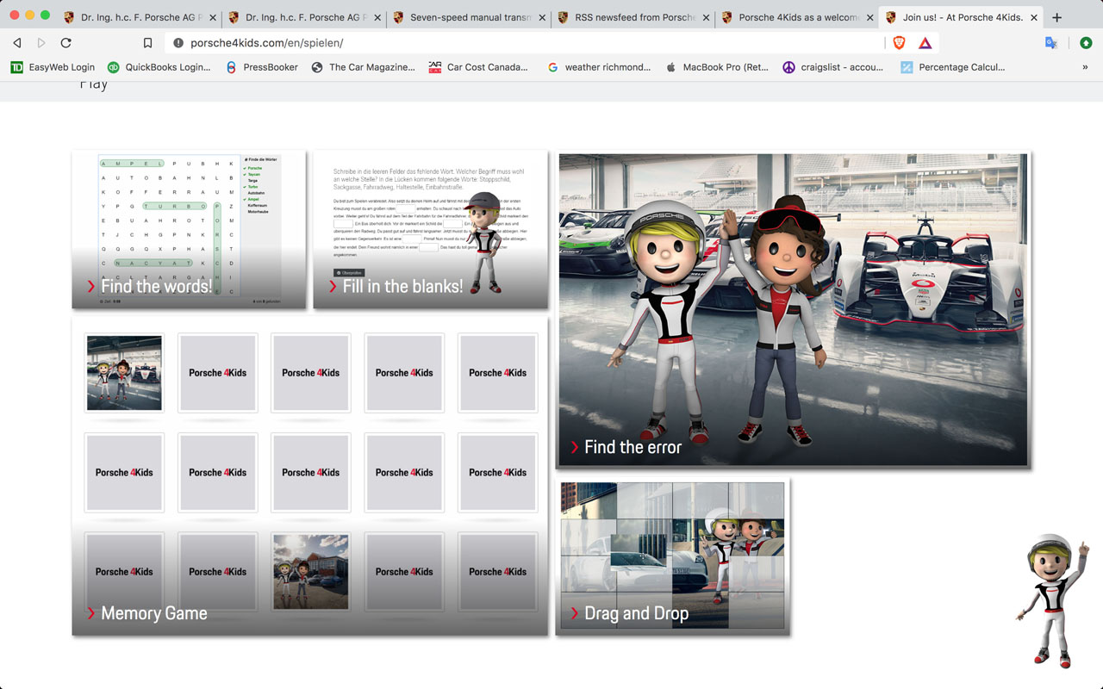
Task: Switch to the Seven-speed manual transmission tab
Action: pyautogui.click(x=469, y=17)
